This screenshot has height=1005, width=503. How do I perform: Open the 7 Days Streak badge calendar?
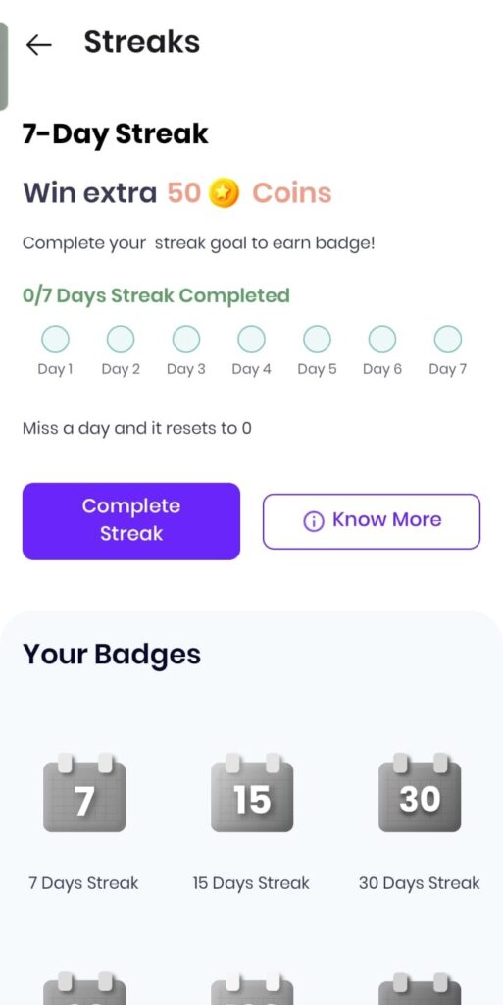point(84,793)
